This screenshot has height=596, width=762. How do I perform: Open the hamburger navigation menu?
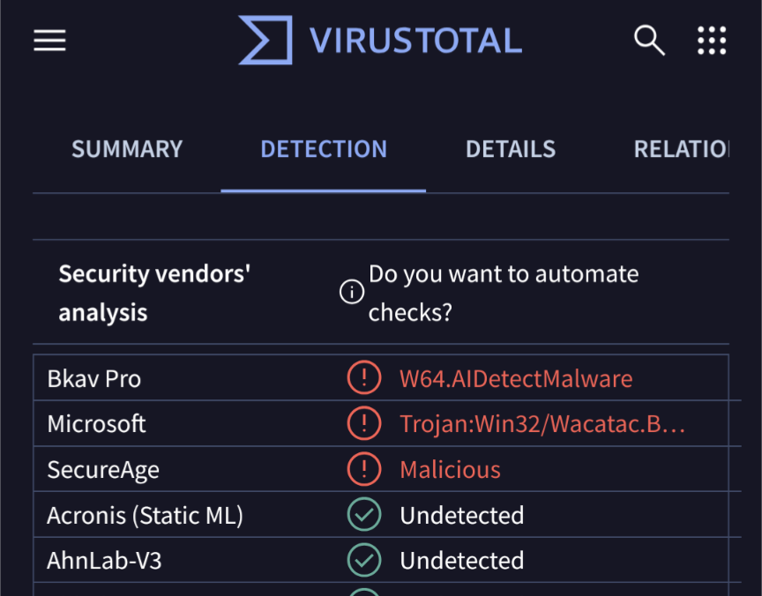(49, 40)
